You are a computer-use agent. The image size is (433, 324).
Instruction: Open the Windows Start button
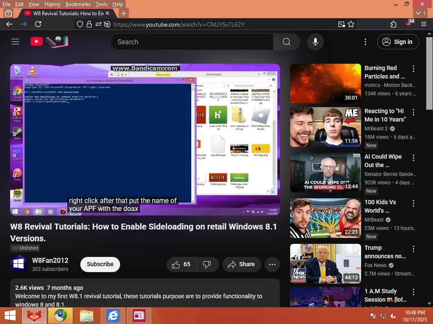(10, 316)
